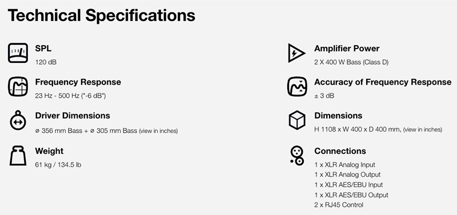
Task: Click the 61 kg / 134.5 lb value
Action: pos(58,165)
